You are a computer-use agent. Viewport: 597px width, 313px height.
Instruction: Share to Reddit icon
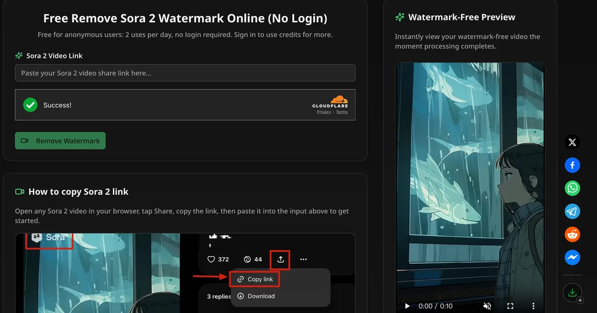[x=572, y=234]
